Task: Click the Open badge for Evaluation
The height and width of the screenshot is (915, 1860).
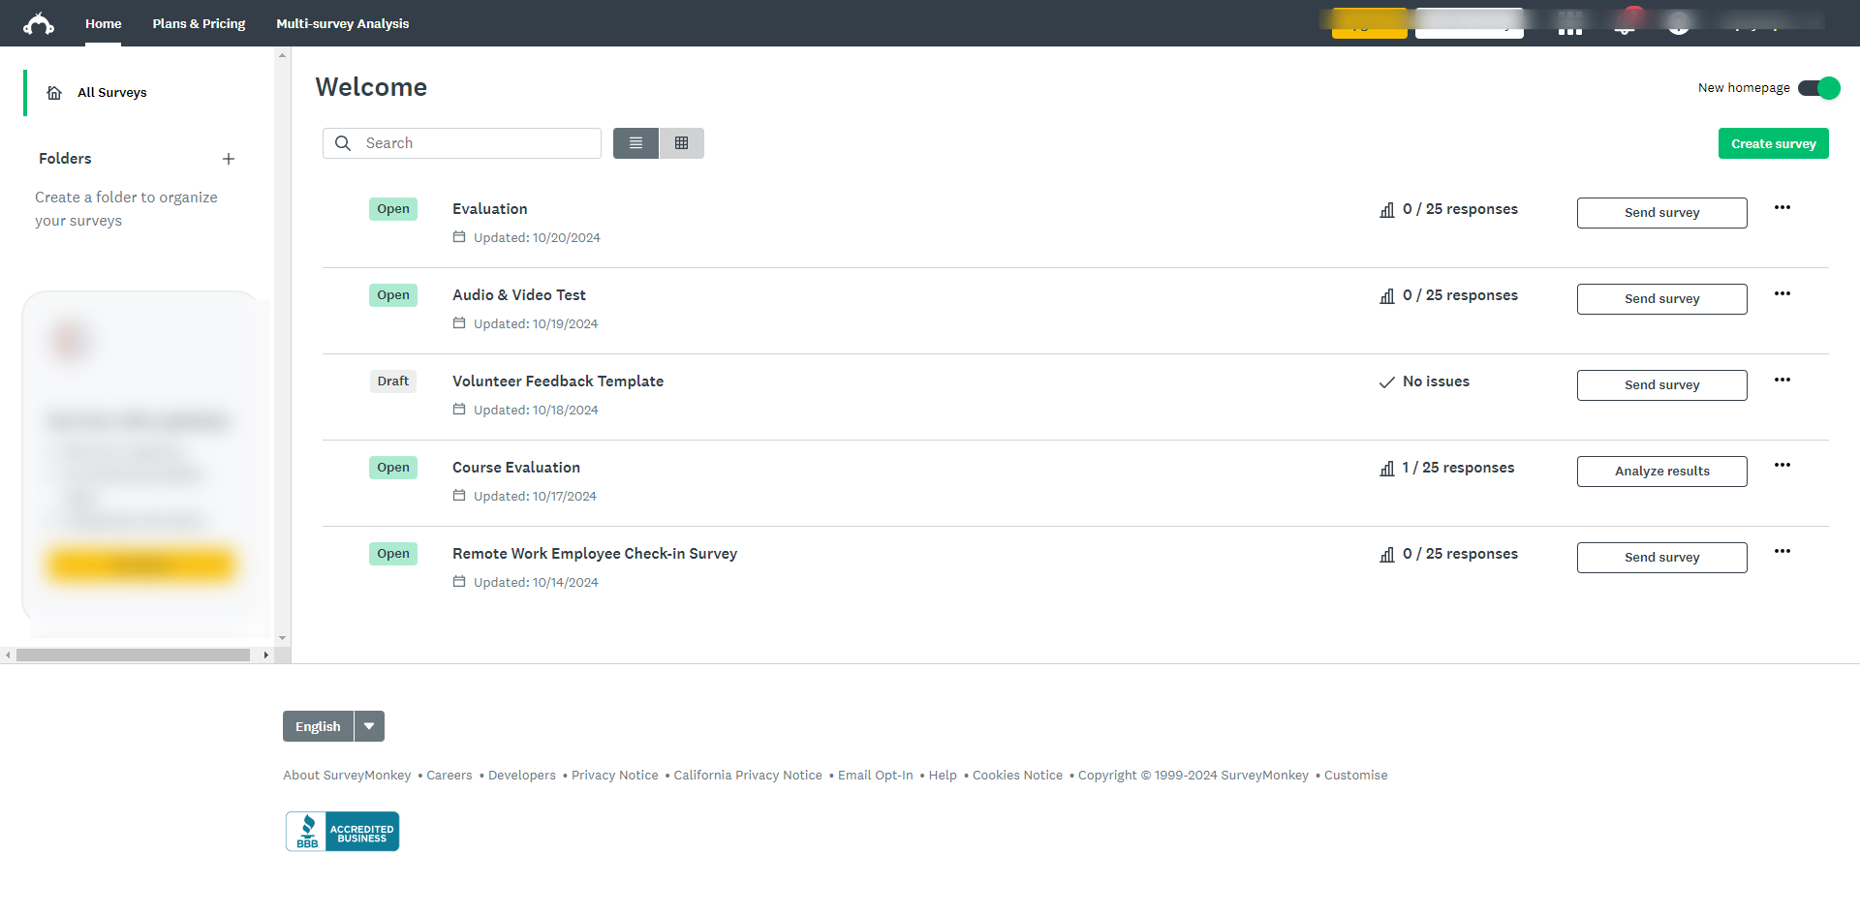Action: 393,209
